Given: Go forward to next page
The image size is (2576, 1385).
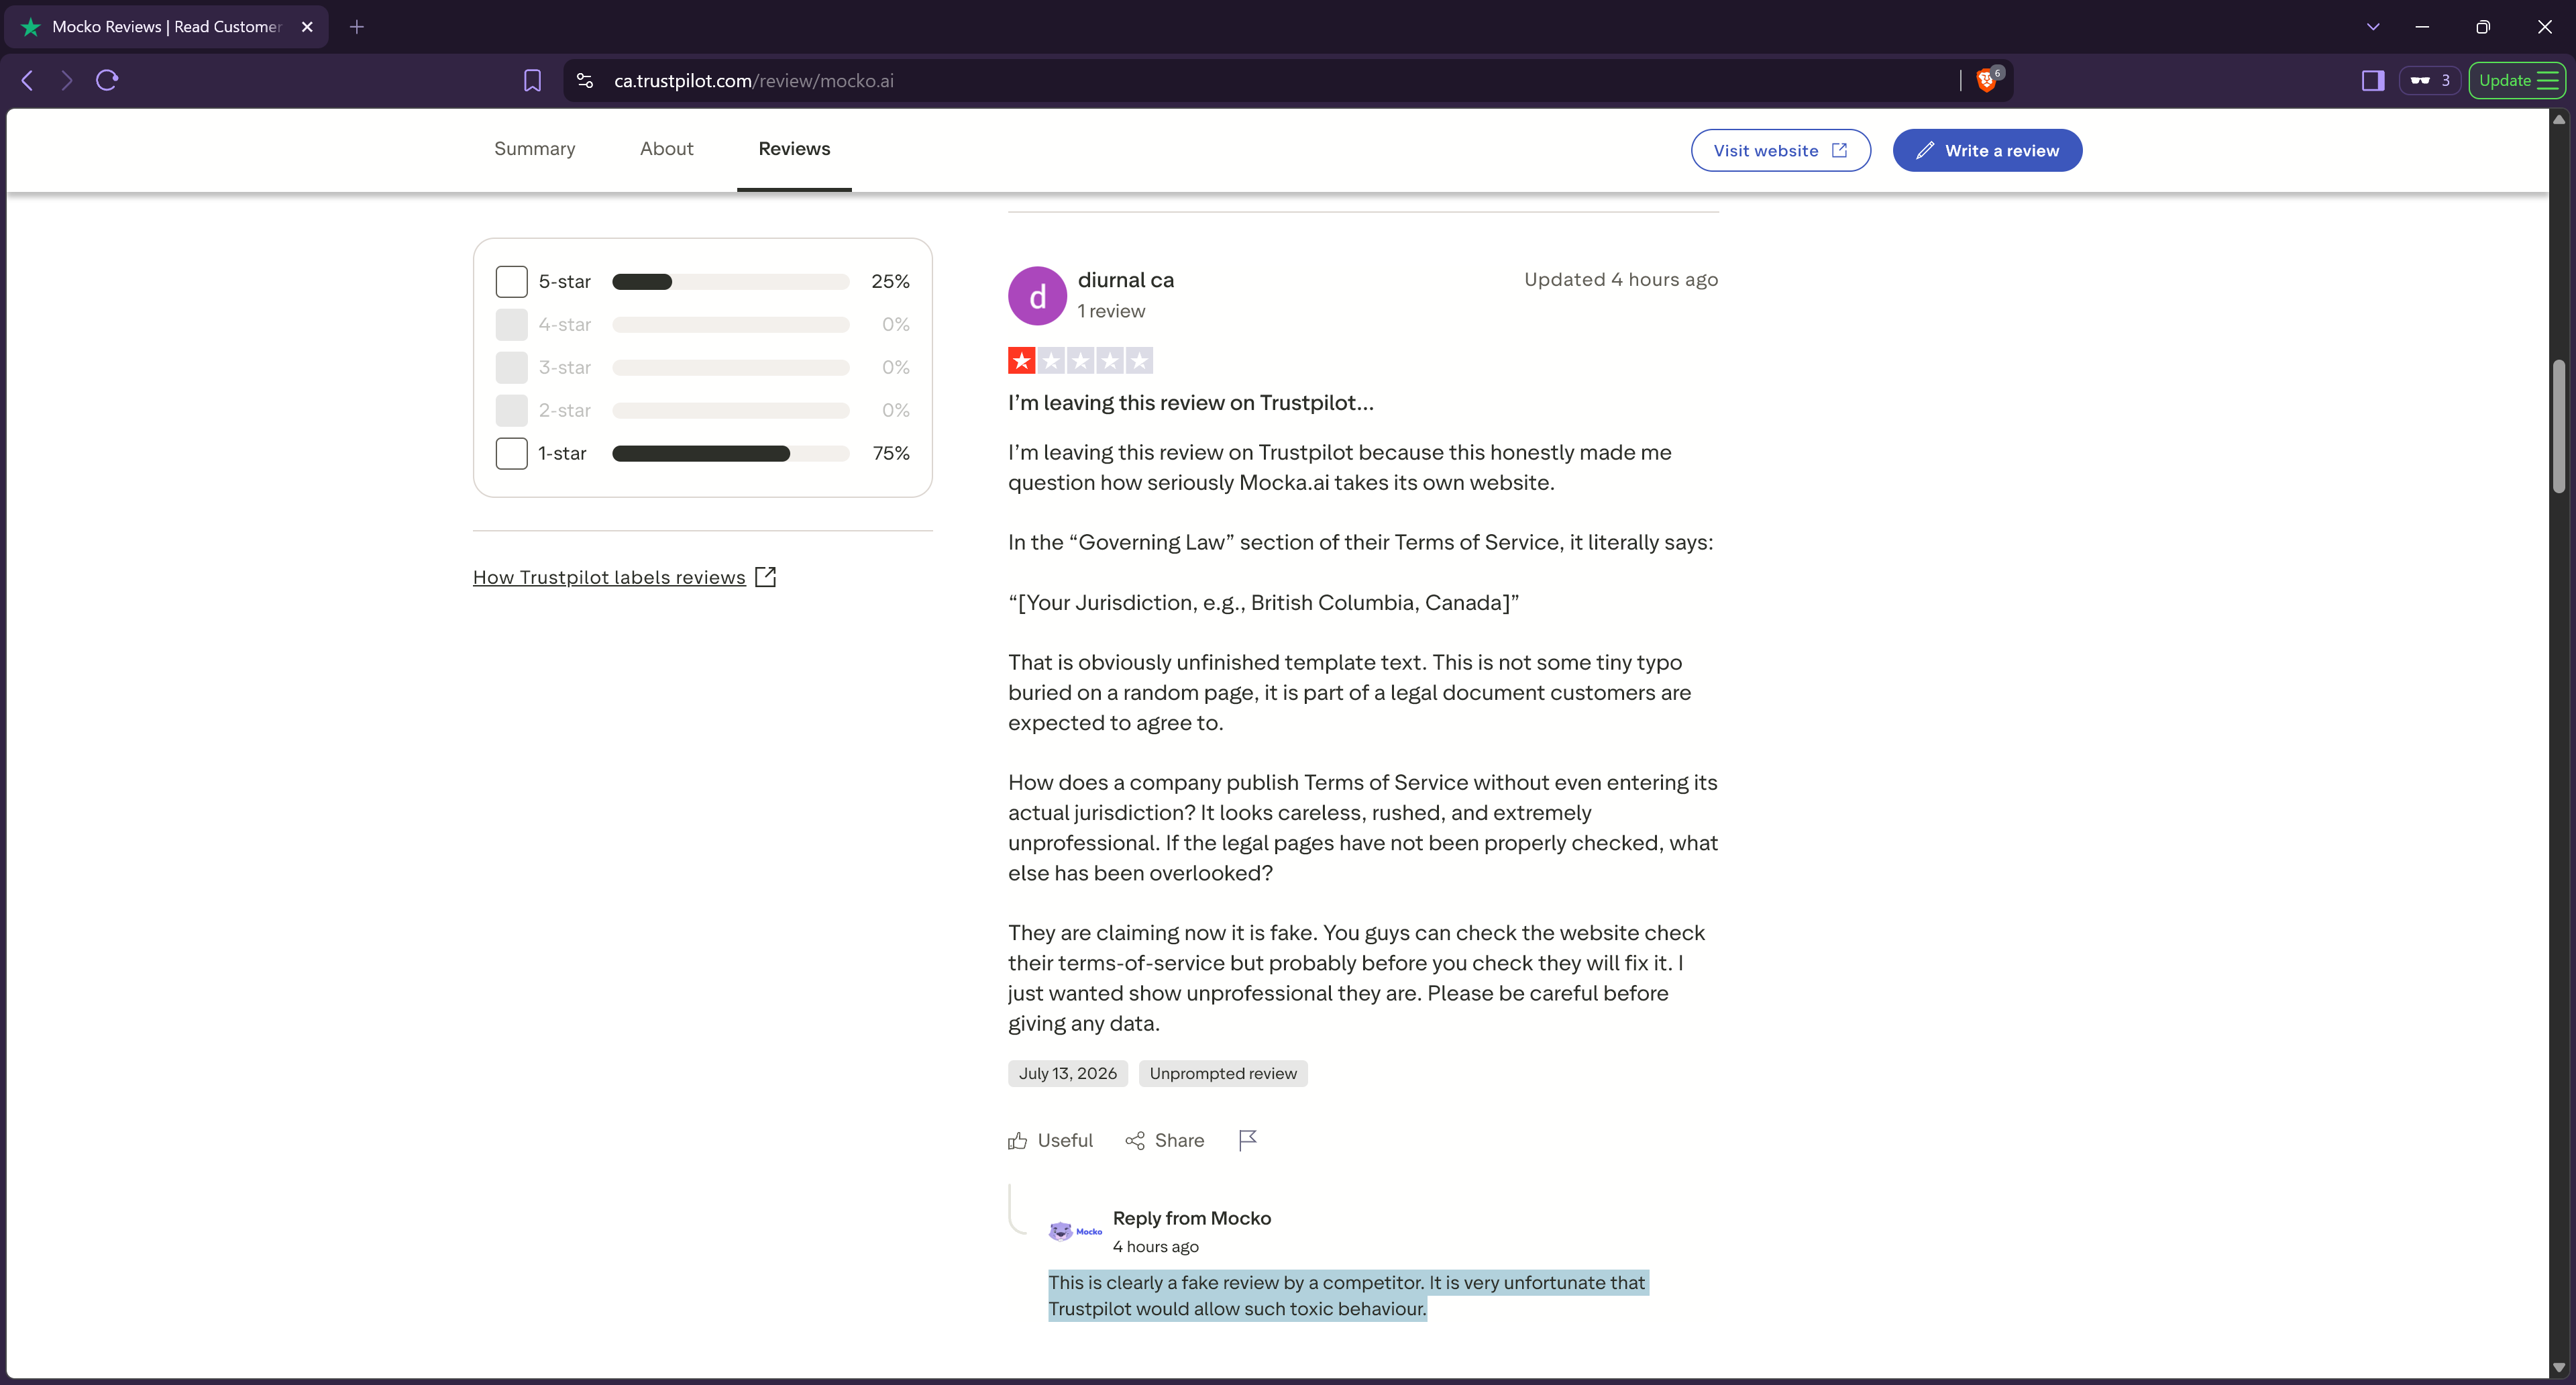Looking at the screenshot, I should tap(67, 80).
